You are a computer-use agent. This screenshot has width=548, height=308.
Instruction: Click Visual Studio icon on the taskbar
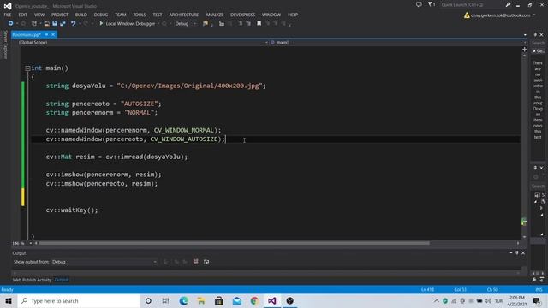[272, 300]
